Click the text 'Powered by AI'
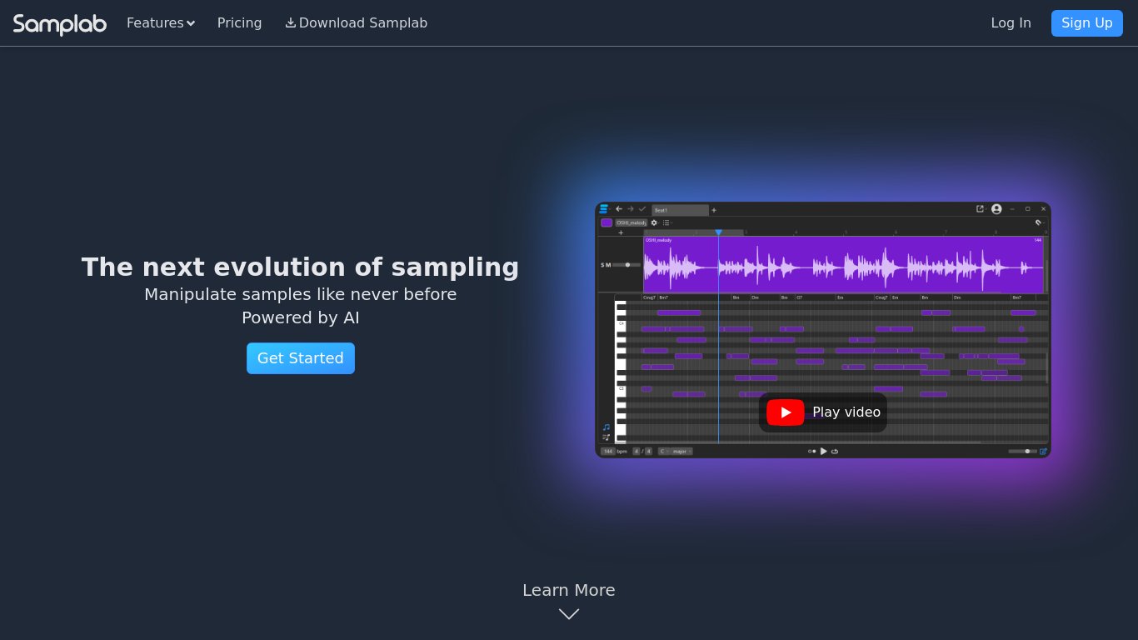 click(301, 317)
